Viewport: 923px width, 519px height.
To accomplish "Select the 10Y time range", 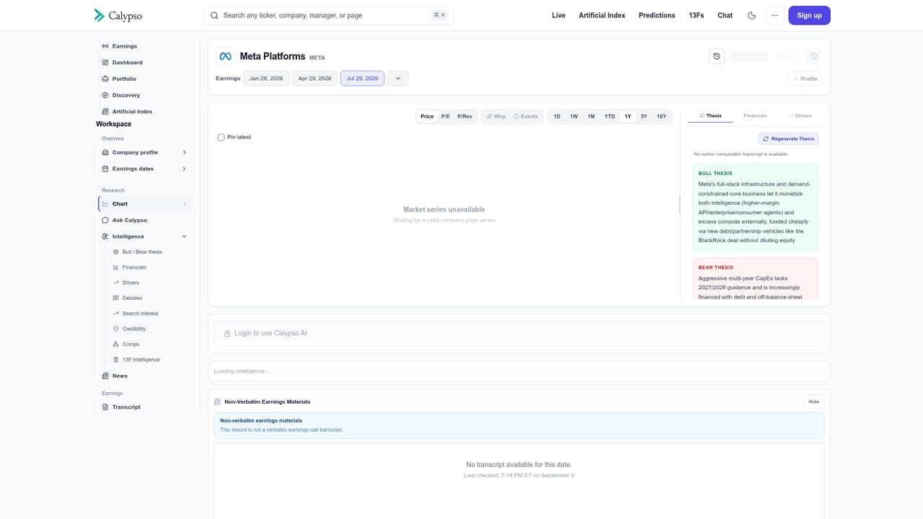I will point(661,116).
